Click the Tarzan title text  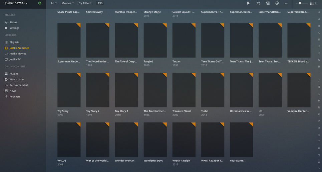click(177, 61)
